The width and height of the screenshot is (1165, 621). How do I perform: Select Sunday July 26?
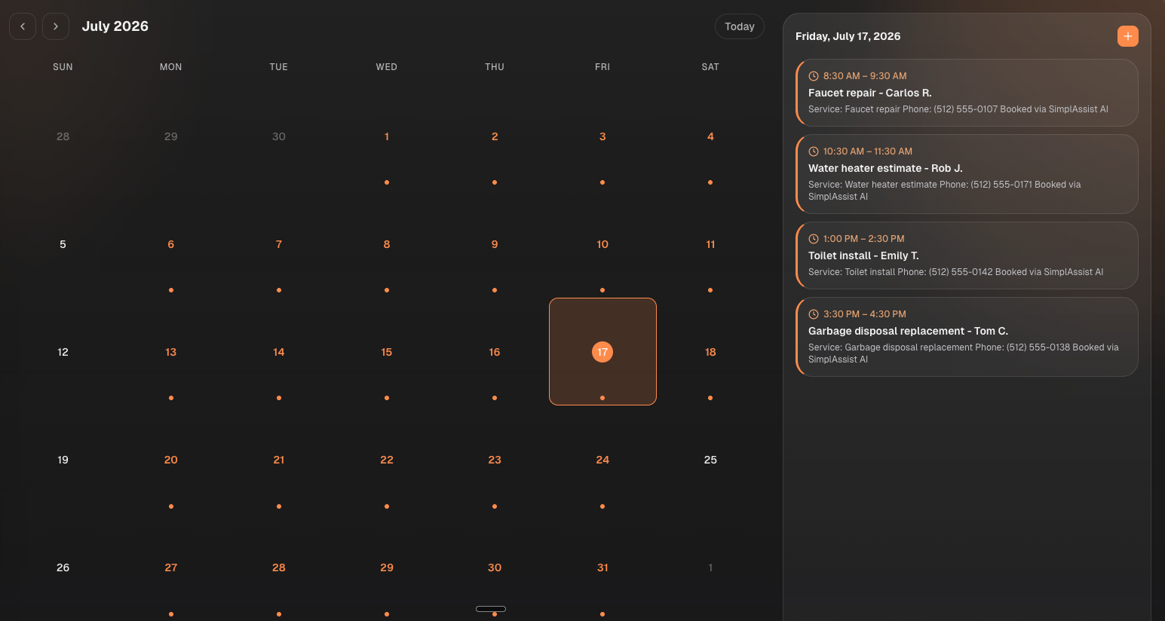pos(63,567)
